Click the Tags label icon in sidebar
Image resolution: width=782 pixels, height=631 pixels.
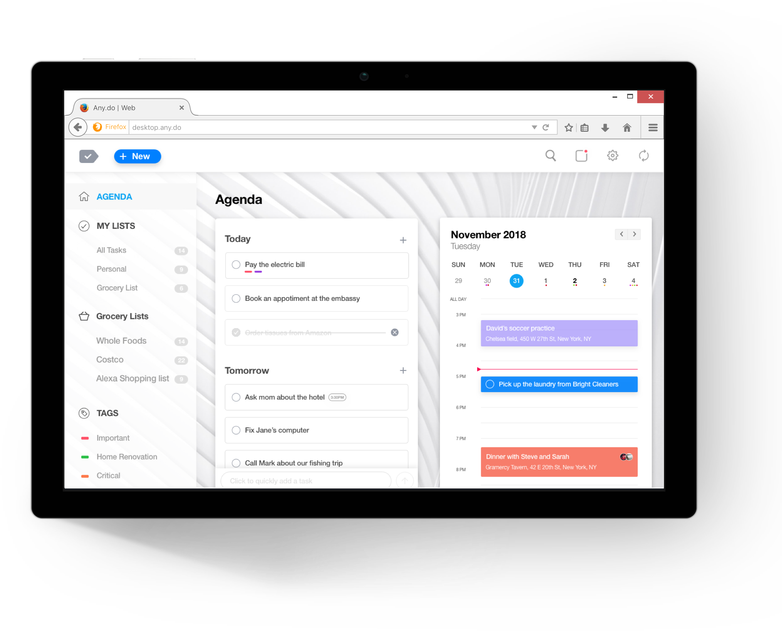(x=84, y=413)
